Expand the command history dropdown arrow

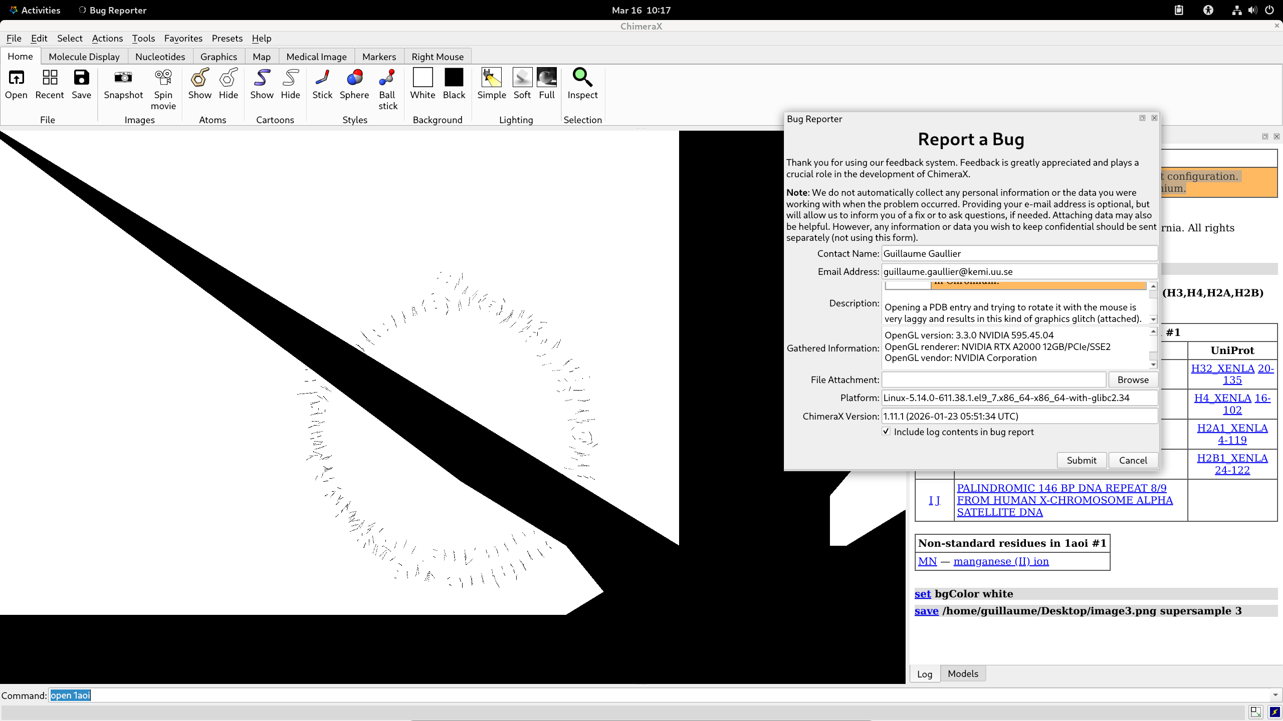pos(1275,695)
